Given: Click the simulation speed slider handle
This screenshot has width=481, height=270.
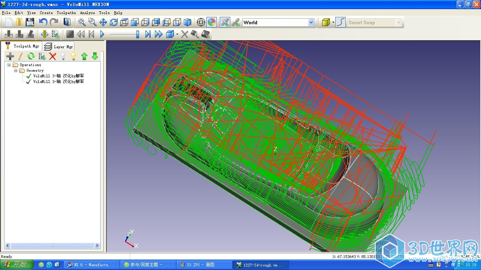Looking at the screenshot, I should coord(138,34).
